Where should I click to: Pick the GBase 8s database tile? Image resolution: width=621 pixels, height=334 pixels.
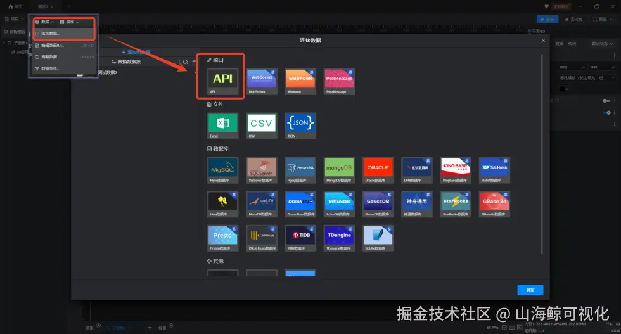point(495,205)
